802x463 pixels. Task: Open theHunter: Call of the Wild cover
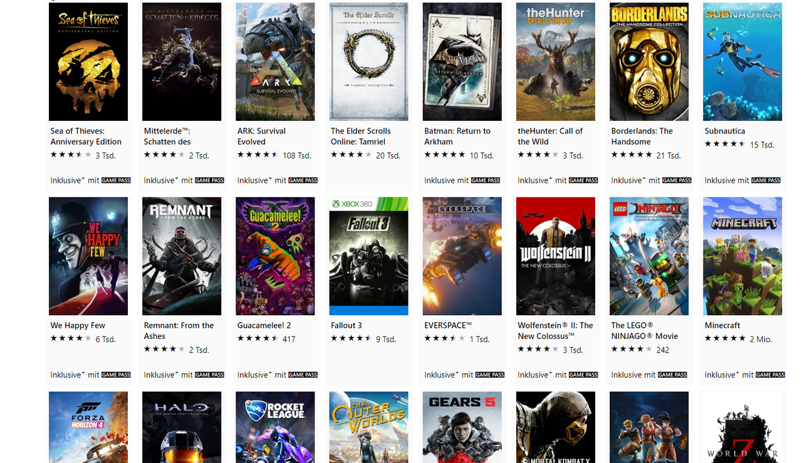click(556, 61)
